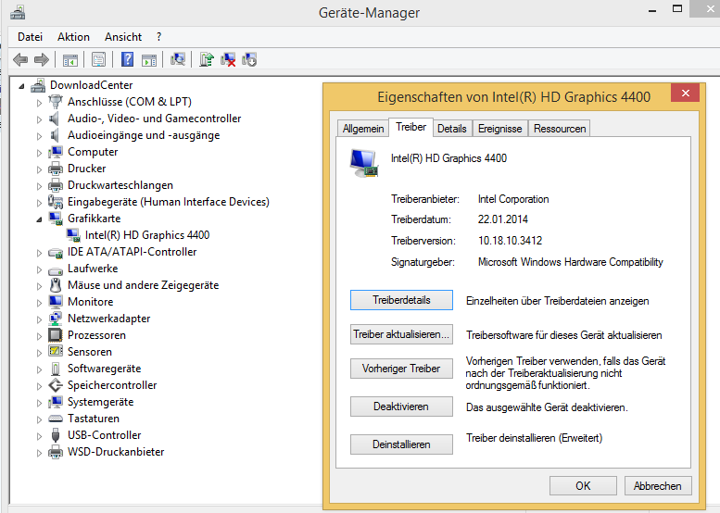Click the Tastaturen keyboard icon
Viewport: 720px width, 513px height.
point(56,419)
